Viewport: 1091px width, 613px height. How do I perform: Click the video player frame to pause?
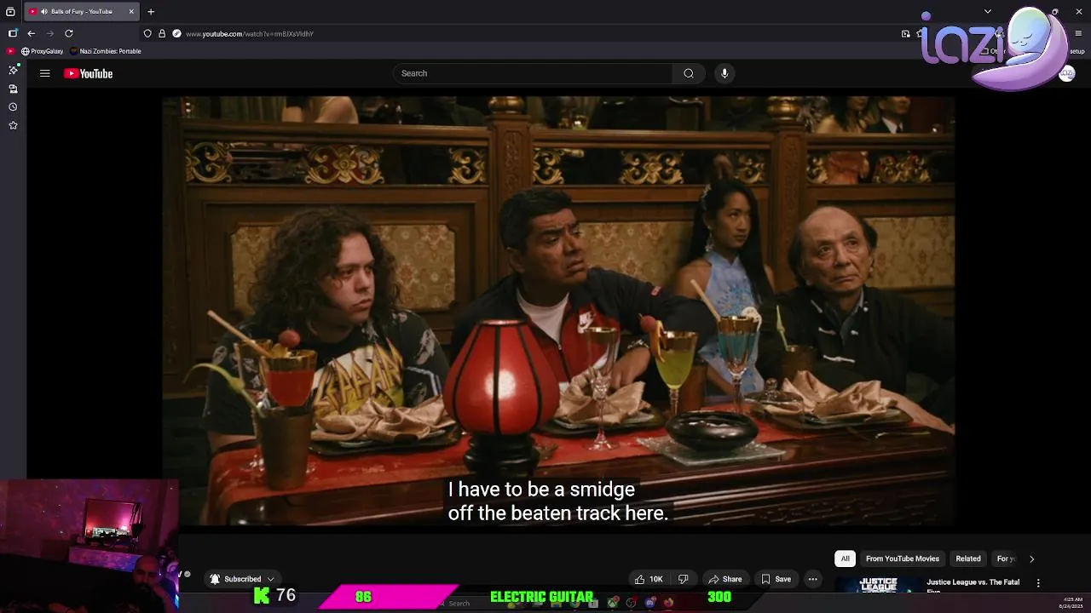(558, 311)
